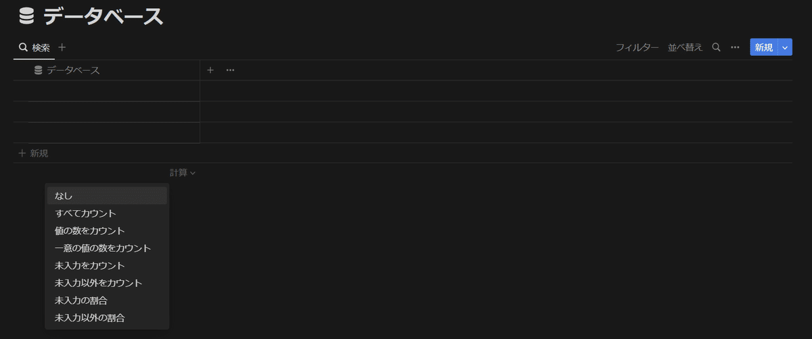This screenshot has height=339, width=812.
Task: Open the 並べ替え sort options
Action: pos(685,47)
